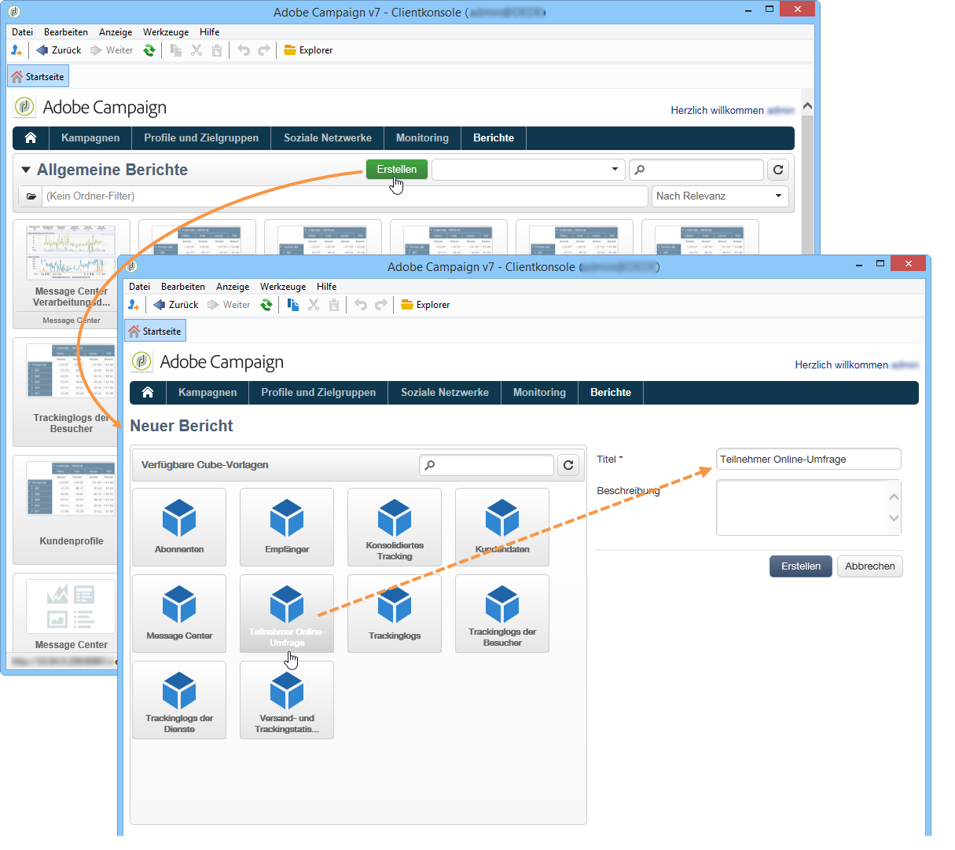Click the reports search field in back window

(x=696, y=170)
